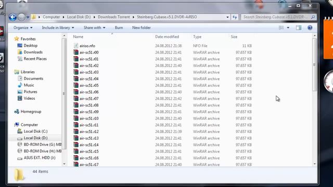Image resolution: width=333 pixels, height=187 pixels.
Task: Select Homegroup in navigation pane
Action: (31, 112)
